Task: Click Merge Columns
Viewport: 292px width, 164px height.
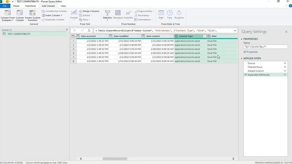Action: click(x=89, y=11)
